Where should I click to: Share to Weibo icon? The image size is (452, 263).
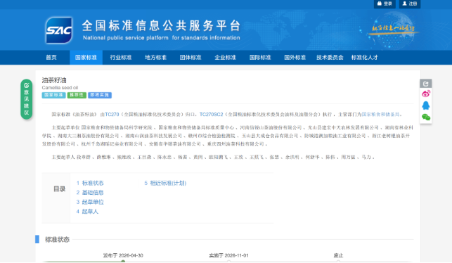426,94
